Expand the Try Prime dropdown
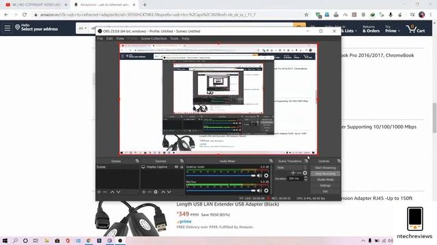Viewport: 437px width, 245px height. 392,29
